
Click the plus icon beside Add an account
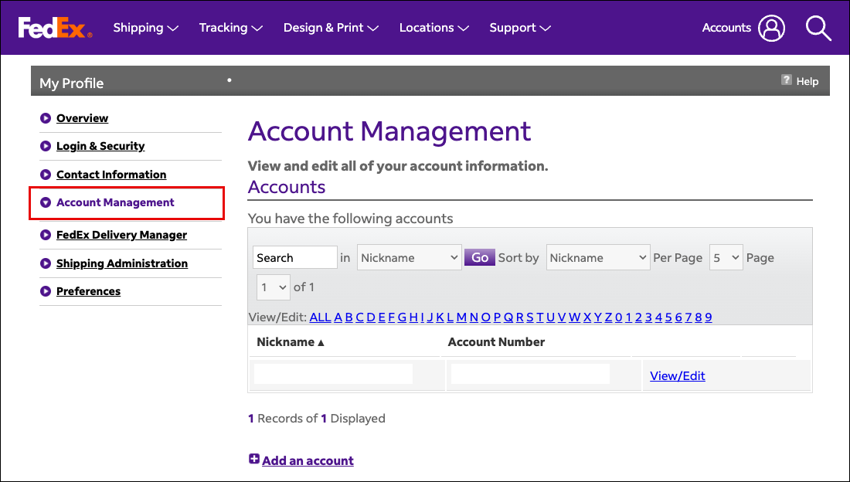point(254,460)
